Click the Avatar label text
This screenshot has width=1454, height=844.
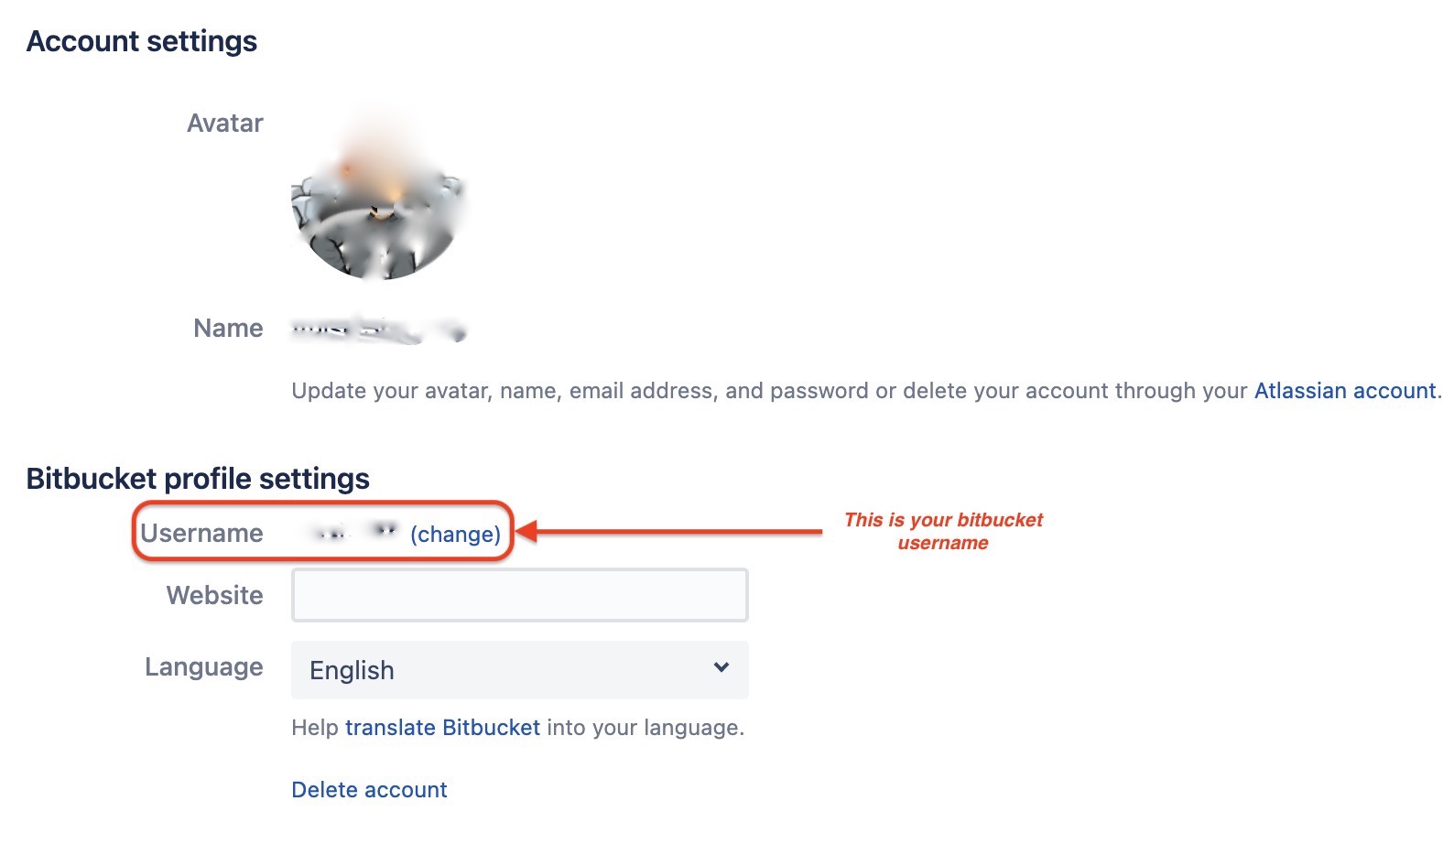[x=225, y=123]
